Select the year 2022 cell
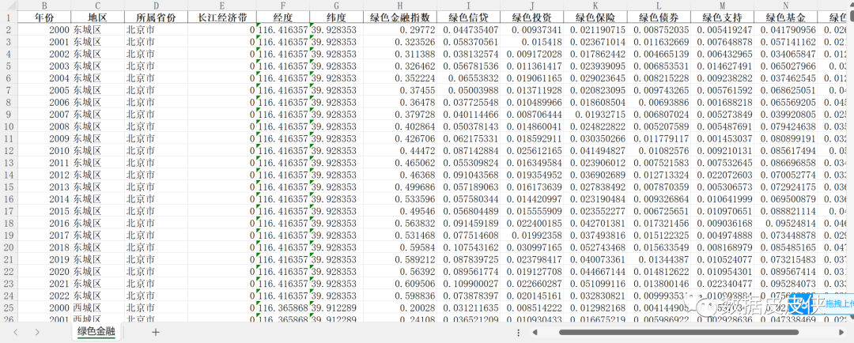Screen dimensions: 854x343 (x=44, y=296)
